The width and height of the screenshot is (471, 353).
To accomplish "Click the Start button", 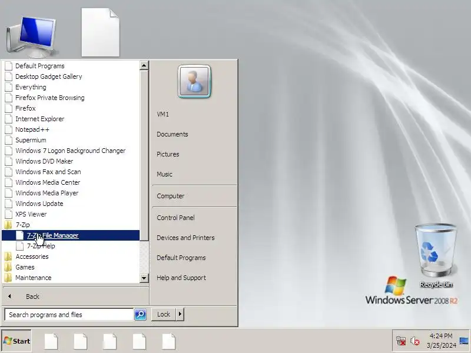I will coord(16,341).
